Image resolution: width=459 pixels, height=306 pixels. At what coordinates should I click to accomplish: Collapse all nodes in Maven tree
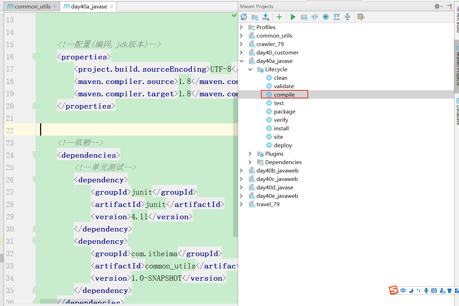click(348, 17)
